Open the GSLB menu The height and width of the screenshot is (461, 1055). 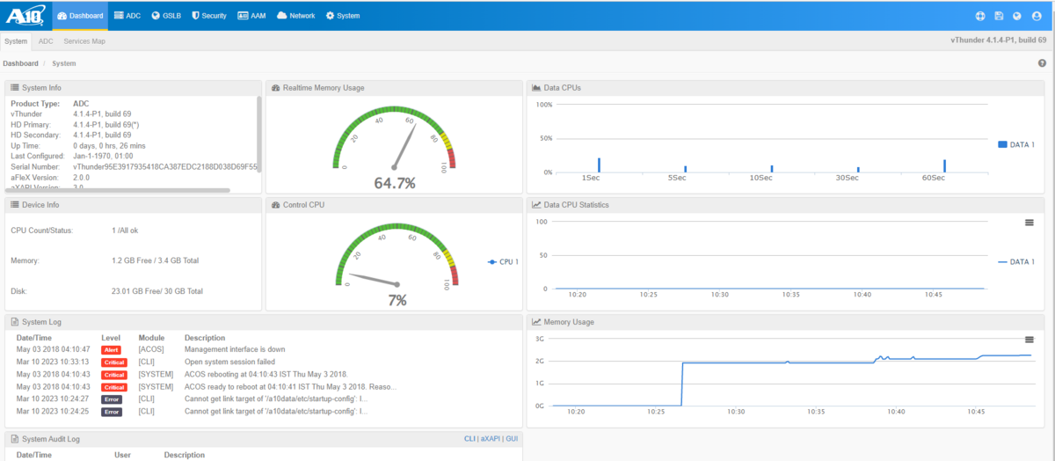pyautogui.click(x=166, y=16)
